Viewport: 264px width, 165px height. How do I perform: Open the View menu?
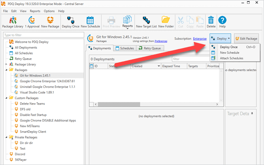23,11
